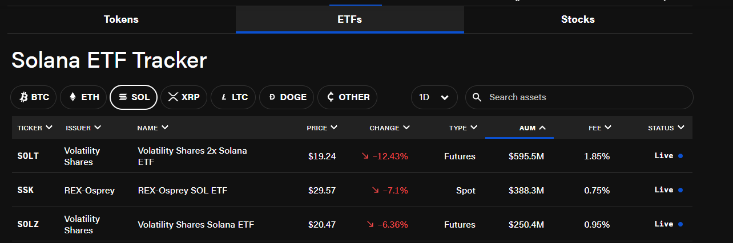The image size is (733, 243).
Task: Click the Litecoin logo icon
Action: [223, 97]
